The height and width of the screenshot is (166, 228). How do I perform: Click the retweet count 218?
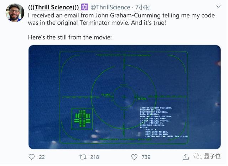(x=94, y=157)
